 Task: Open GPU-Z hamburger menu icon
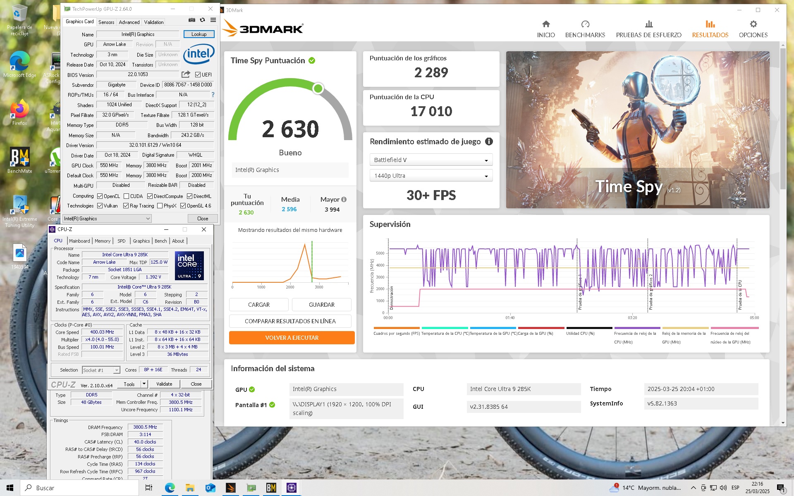tap(213, 20)
